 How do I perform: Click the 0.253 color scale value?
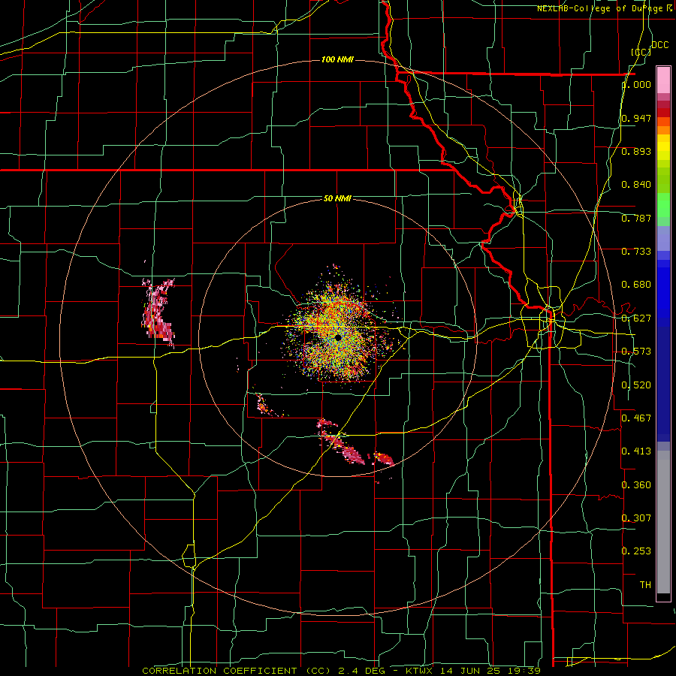tap(636, 551)
